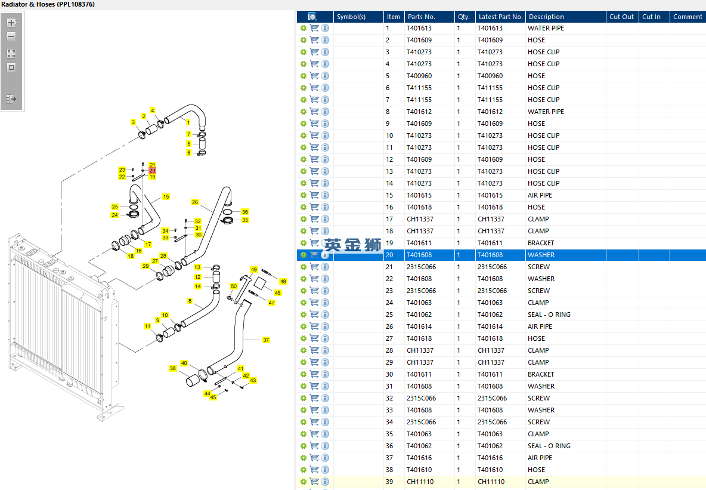
Task: Show info for item 24 CLAMP T401063
Action: 325,303
